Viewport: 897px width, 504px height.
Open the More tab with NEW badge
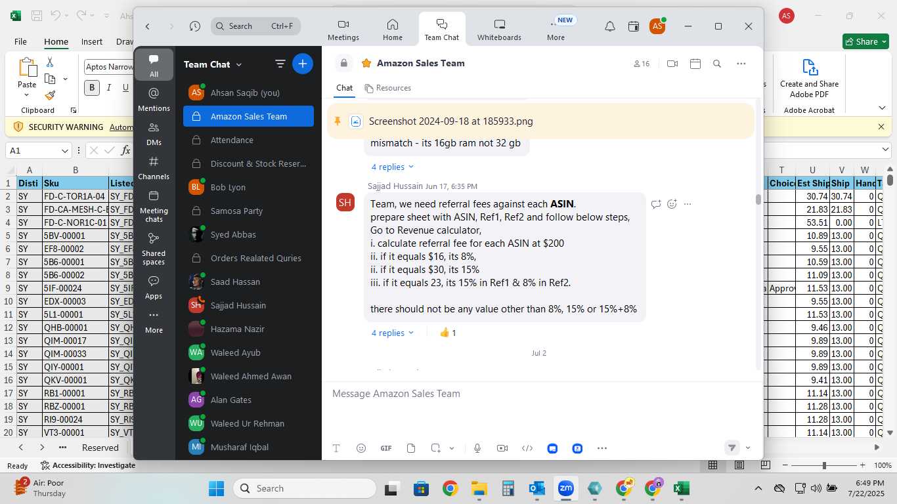556,30
